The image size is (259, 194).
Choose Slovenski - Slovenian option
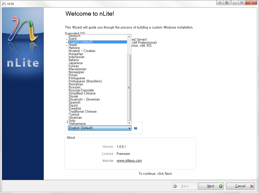98,99
